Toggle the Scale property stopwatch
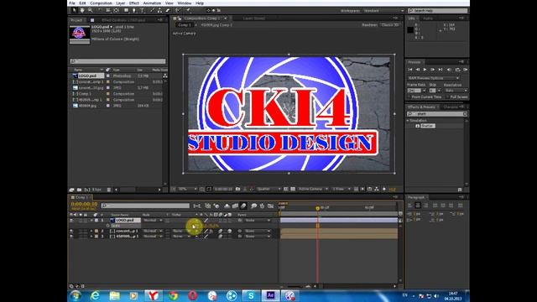Image resolution: width=537 pixels, height=302 pixels. (x=108, y=226)
